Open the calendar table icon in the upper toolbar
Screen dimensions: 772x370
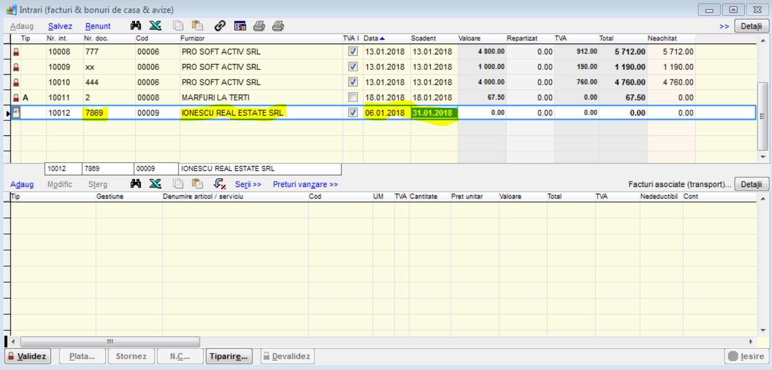tap(240, 26)
